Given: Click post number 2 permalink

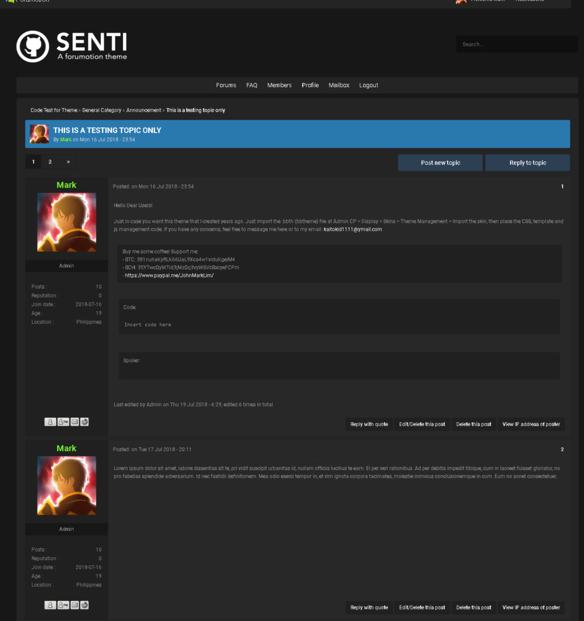Looking at the screenshot, I should click(562, 450).
